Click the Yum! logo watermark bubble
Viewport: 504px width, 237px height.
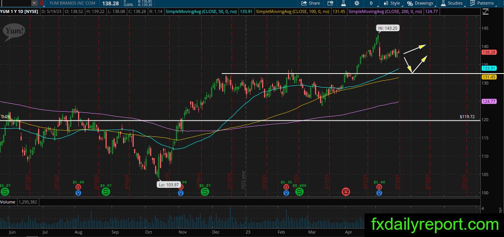14,33
